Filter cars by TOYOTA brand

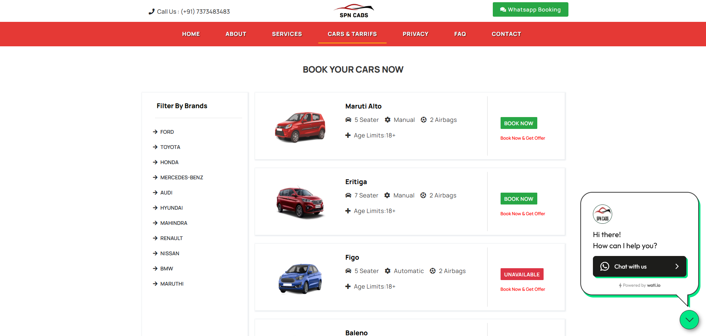click(x=170, y=147)
